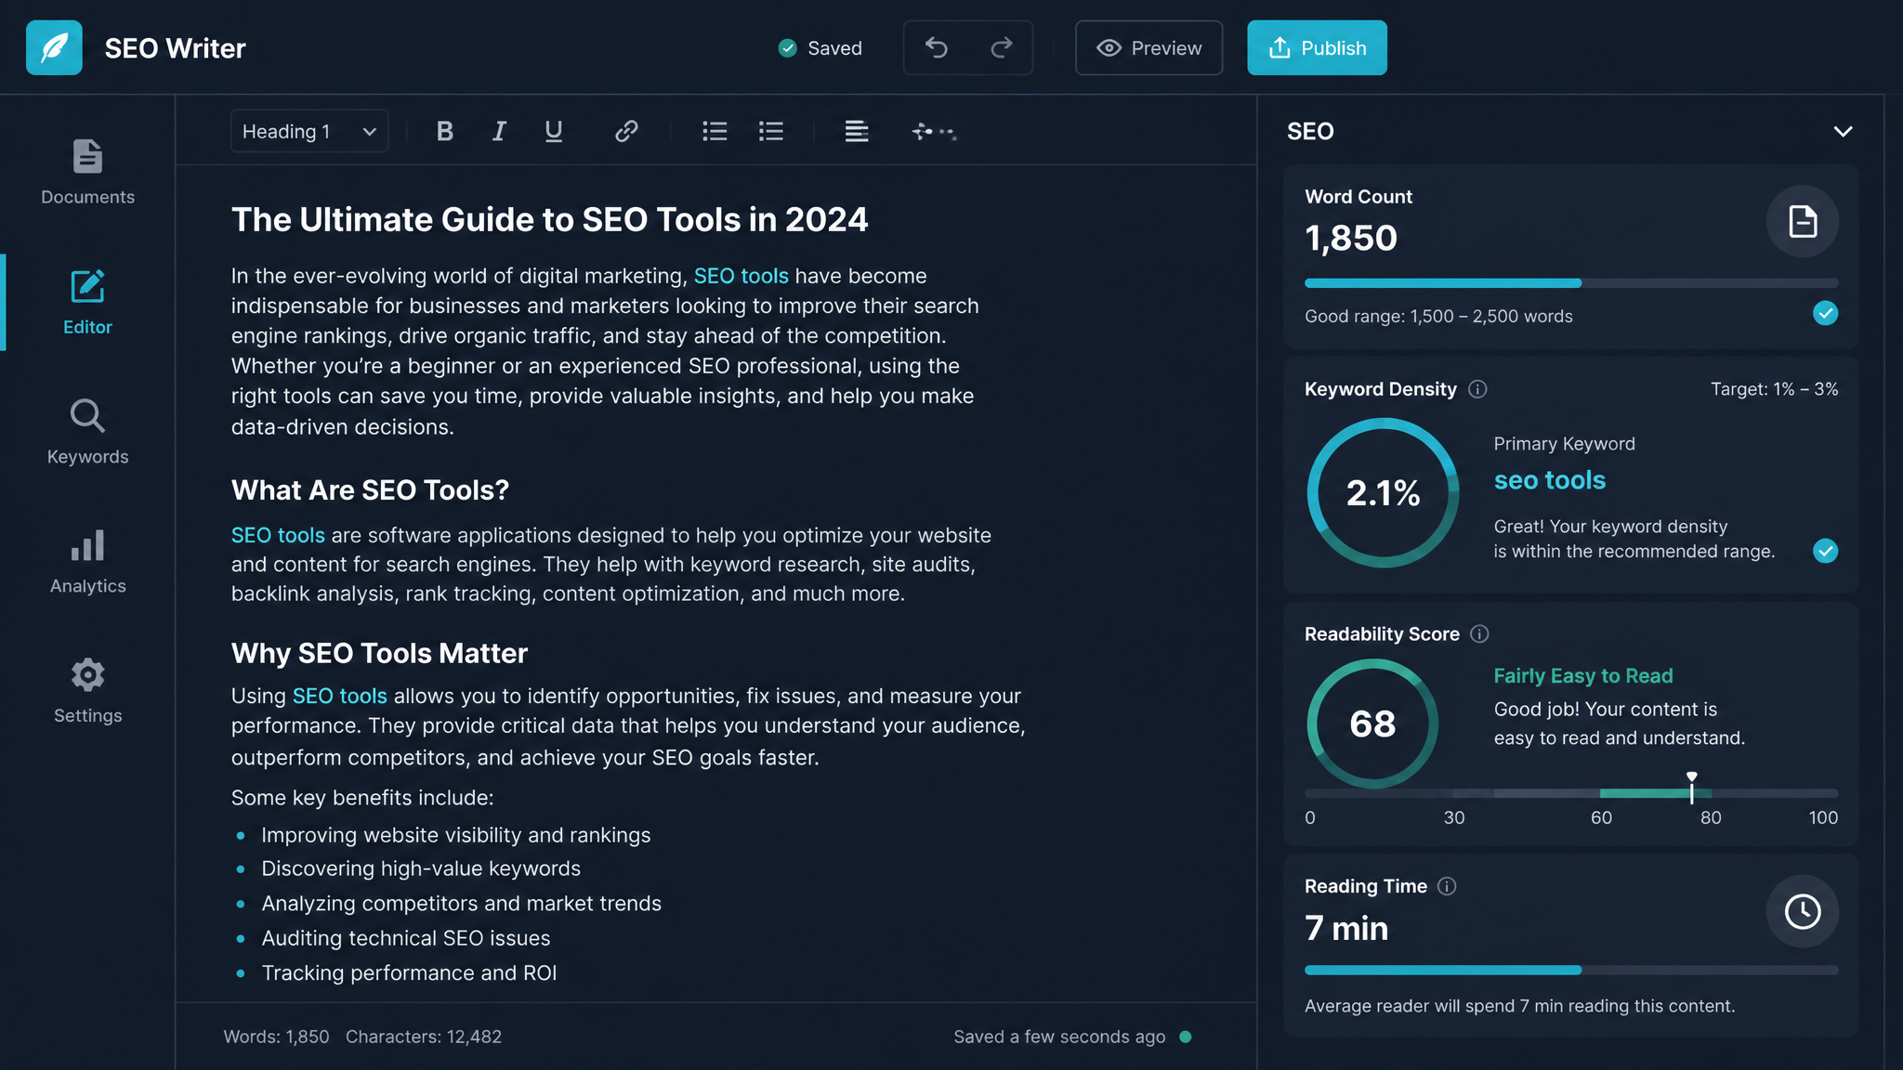Open the Documents section
This screenshot has width=1903, height=1070.
click(x=87, y=173)
